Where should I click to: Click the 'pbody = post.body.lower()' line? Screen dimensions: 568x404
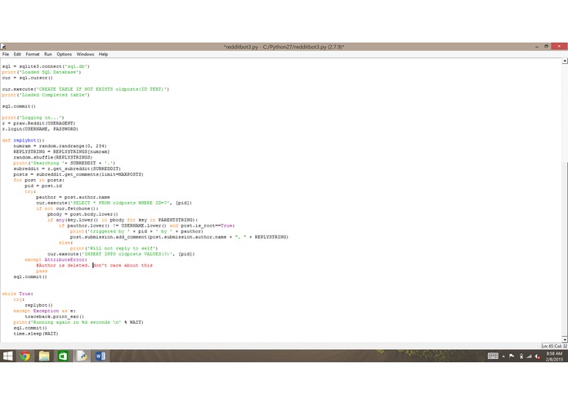coord(83,214)
